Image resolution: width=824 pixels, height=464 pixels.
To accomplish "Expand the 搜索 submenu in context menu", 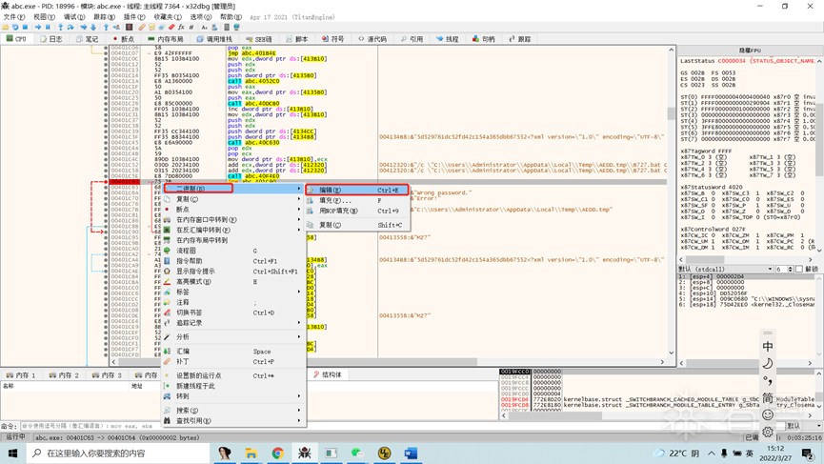I will point(233,411).
